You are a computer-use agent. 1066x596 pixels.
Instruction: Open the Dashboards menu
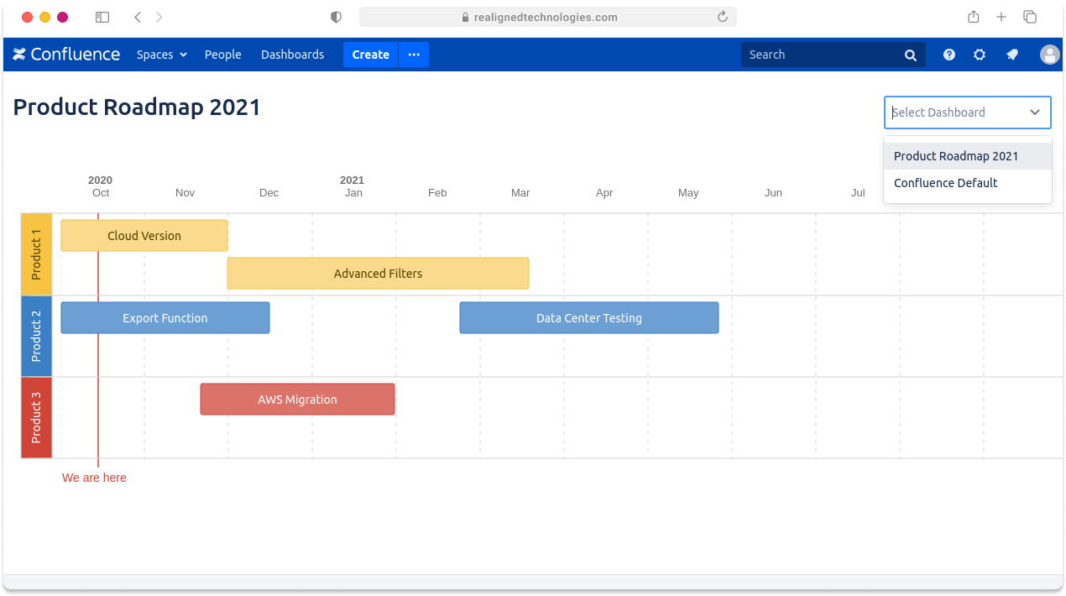(x=292, y=54)
